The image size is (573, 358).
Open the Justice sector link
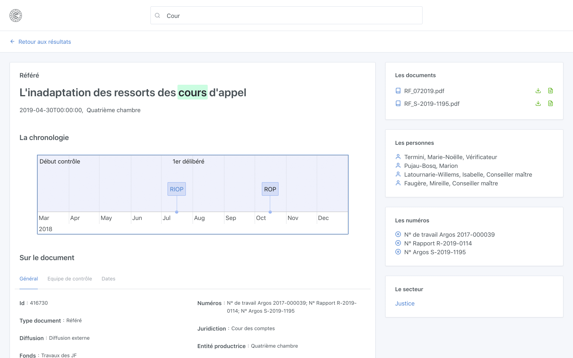tap(405, 303)
